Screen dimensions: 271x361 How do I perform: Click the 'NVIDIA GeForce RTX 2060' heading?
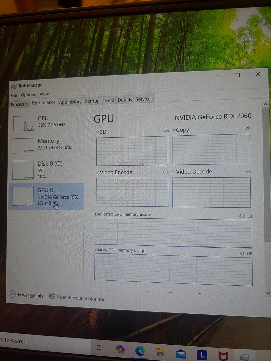click(213, 116)
